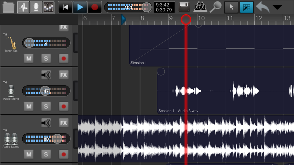Image resolution: width=294 pixels, height=165 pixels.
Task: Open the metronome settings showing 67.8
Action: tap(200, 7)
